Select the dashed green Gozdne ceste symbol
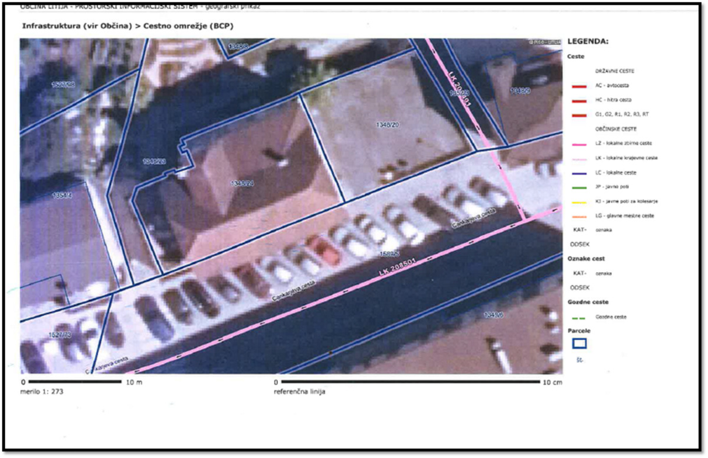 click(x=578, y=317)
